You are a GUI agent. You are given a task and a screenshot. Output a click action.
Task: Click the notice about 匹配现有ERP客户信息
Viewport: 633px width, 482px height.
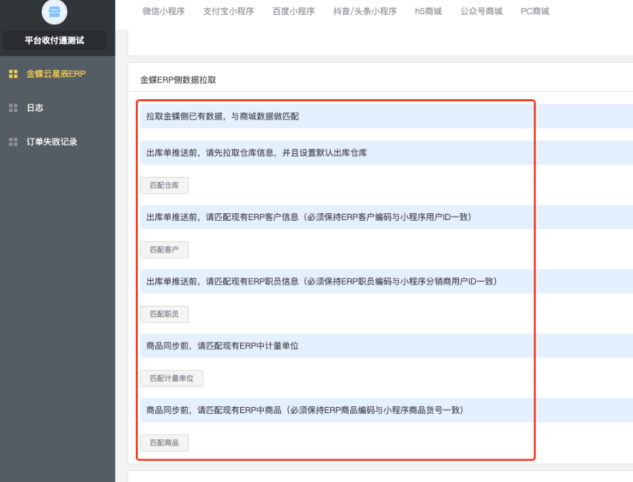[x=387, y=217]
